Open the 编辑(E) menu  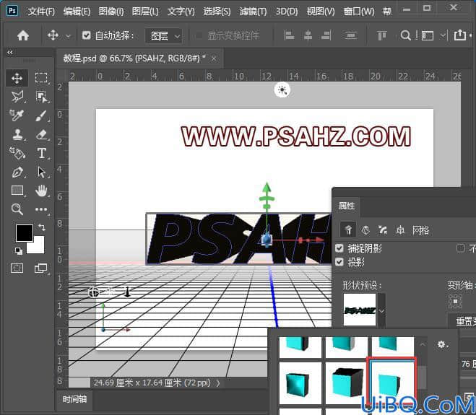77,12
